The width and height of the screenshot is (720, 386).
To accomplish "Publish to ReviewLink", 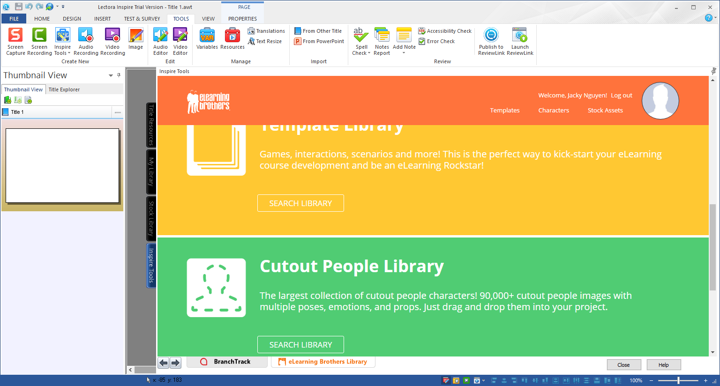I will click(x=491, y=41).
